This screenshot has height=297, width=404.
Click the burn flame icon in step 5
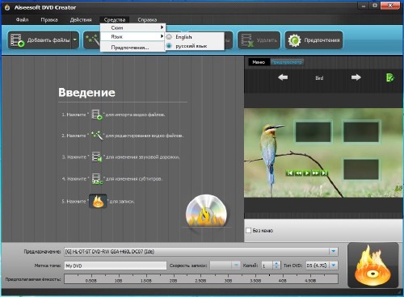[x=98, y=201]
